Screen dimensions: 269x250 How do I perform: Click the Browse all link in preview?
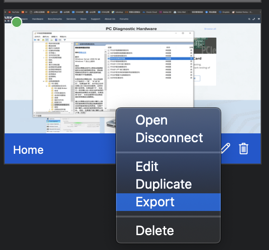click(210, 29)
